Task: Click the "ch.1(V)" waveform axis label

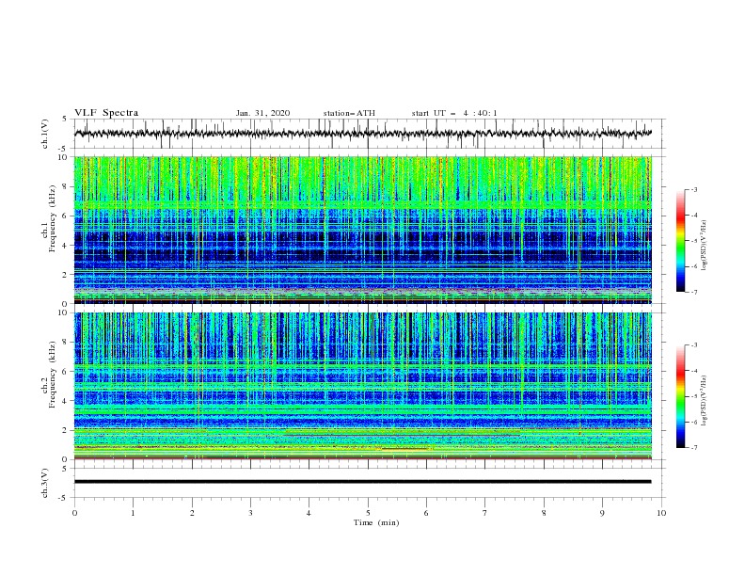Action: (45, 134)
